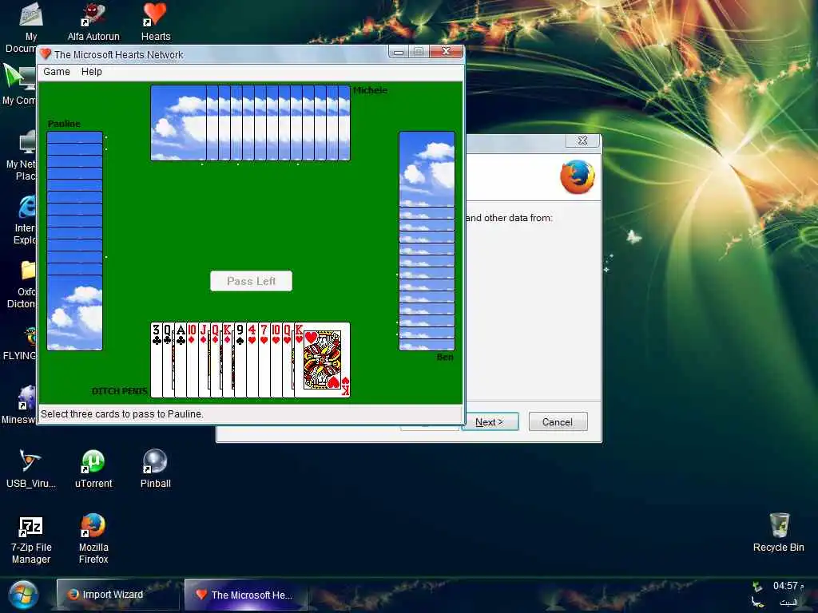
Task: Click the Hearts status bar message
Action: (x=122, y=414)
